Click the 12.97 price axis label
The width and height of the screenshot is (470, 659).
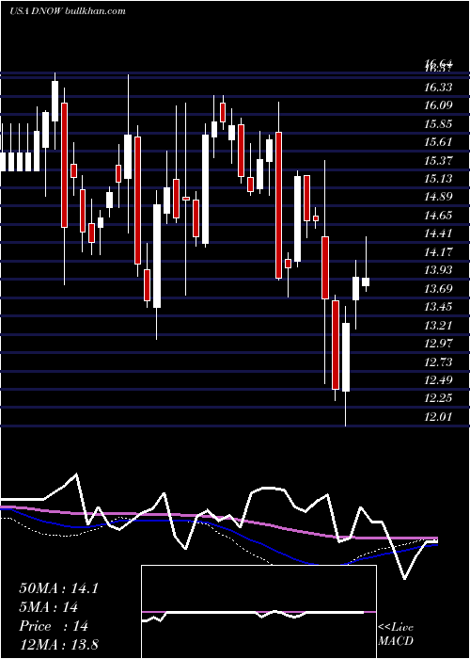click(439, 343)
